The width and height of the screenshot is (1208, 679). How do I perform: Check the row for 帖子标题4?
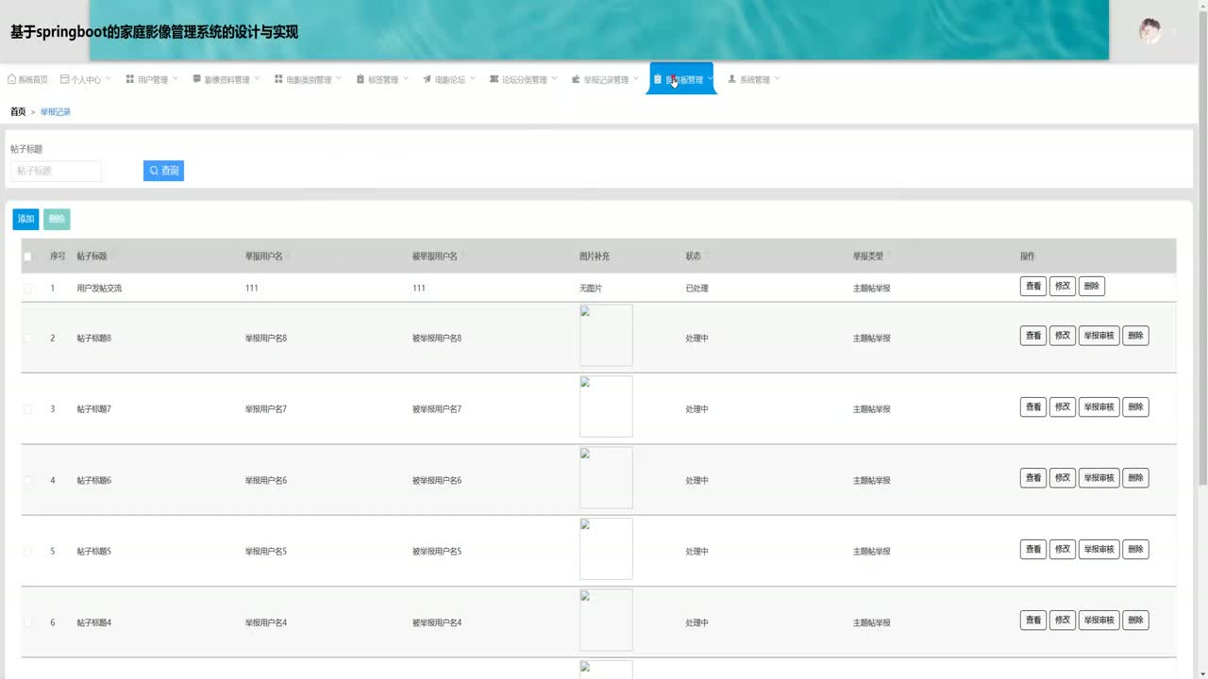click(x=27, y=622)
